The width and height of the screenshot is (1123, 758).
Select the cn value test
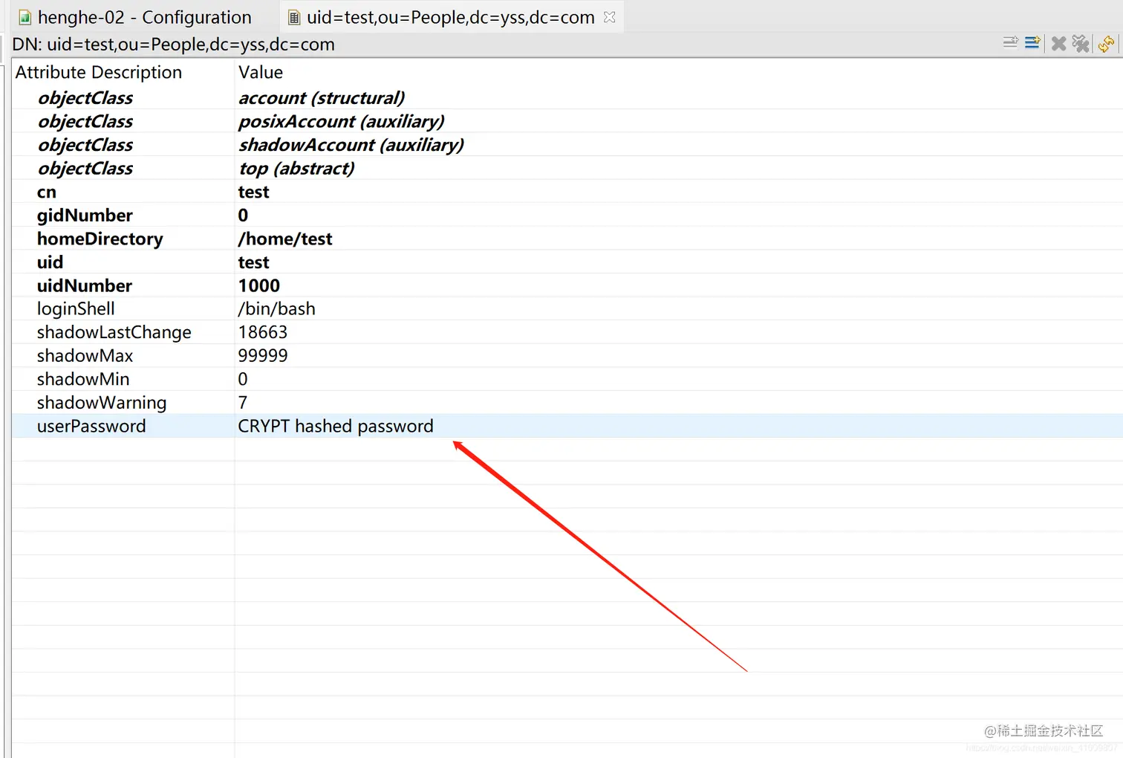click(x=253, y=192)
